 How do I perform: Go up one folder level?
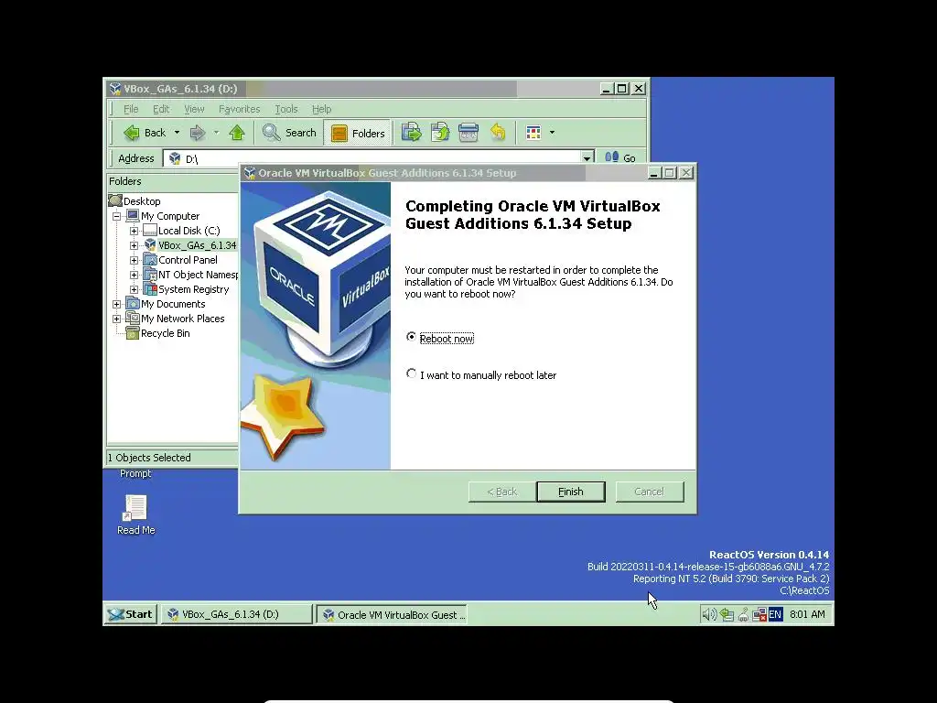tap(237, 133)
